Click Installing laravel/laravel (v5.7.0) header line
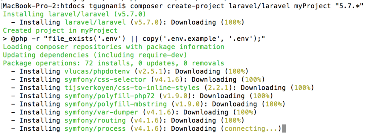The image size is (371, 139). (75, 14)
